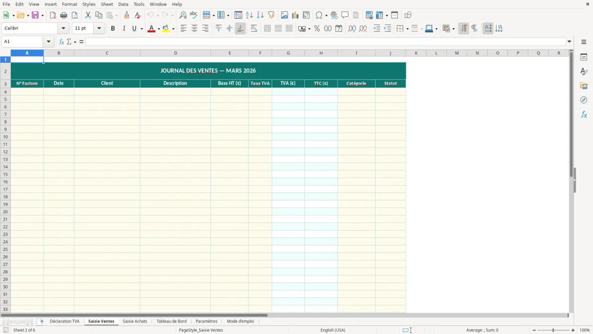Toggle Underline formatting
This screenshot has width=593, height=334.
(x=134, y=29)
